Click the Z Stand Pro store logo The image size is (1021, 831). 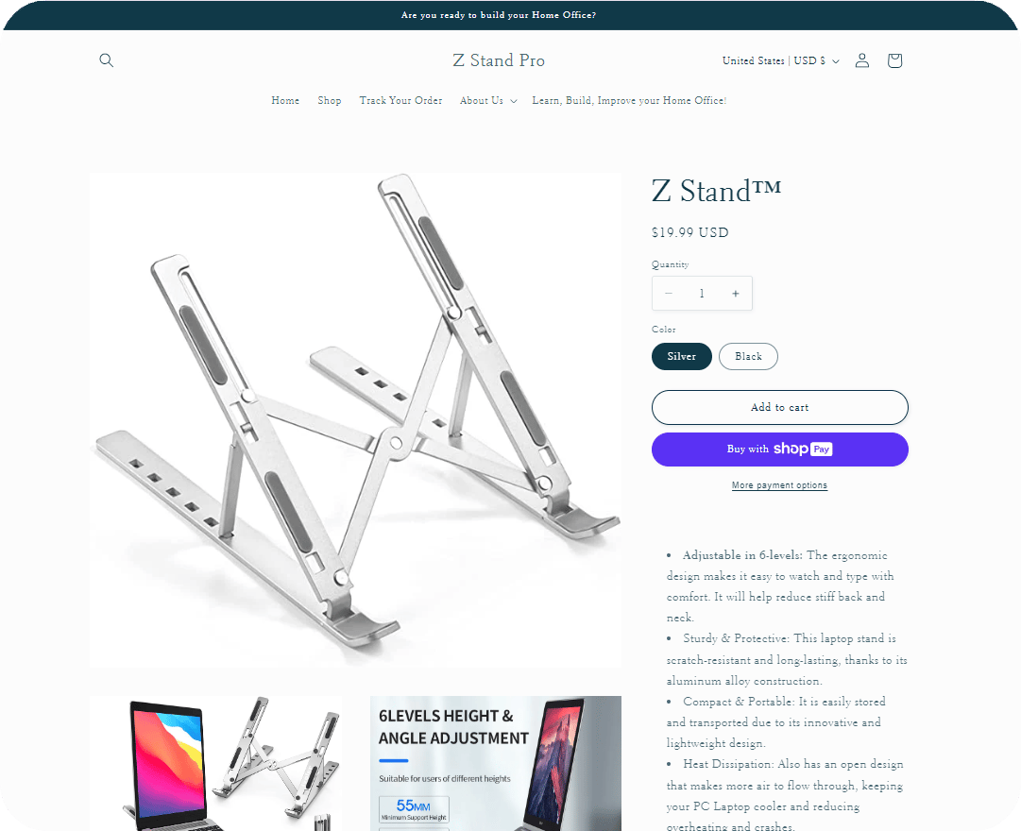(499, 60)
